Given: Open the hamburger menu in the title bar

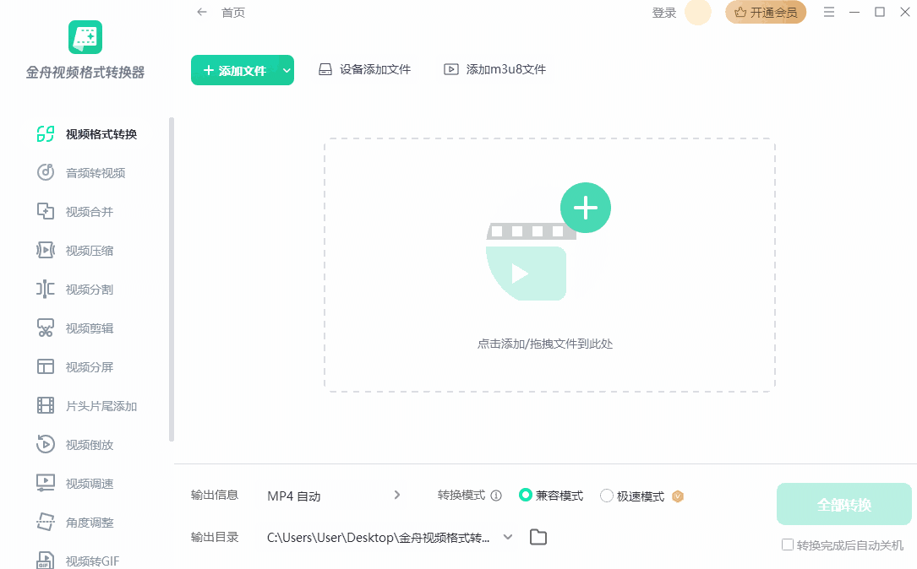Looking at the screenshot, I should click(829, 12).
